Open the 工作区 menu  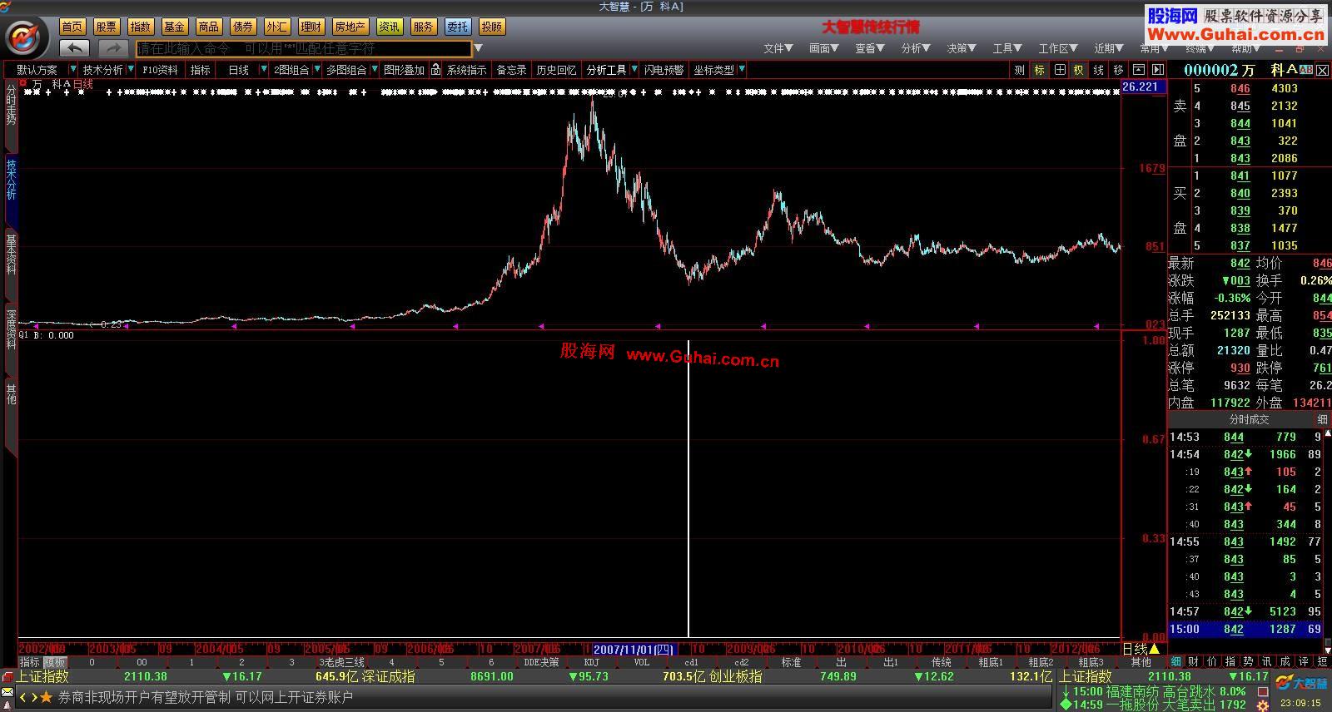click(x=1058, y=48)
